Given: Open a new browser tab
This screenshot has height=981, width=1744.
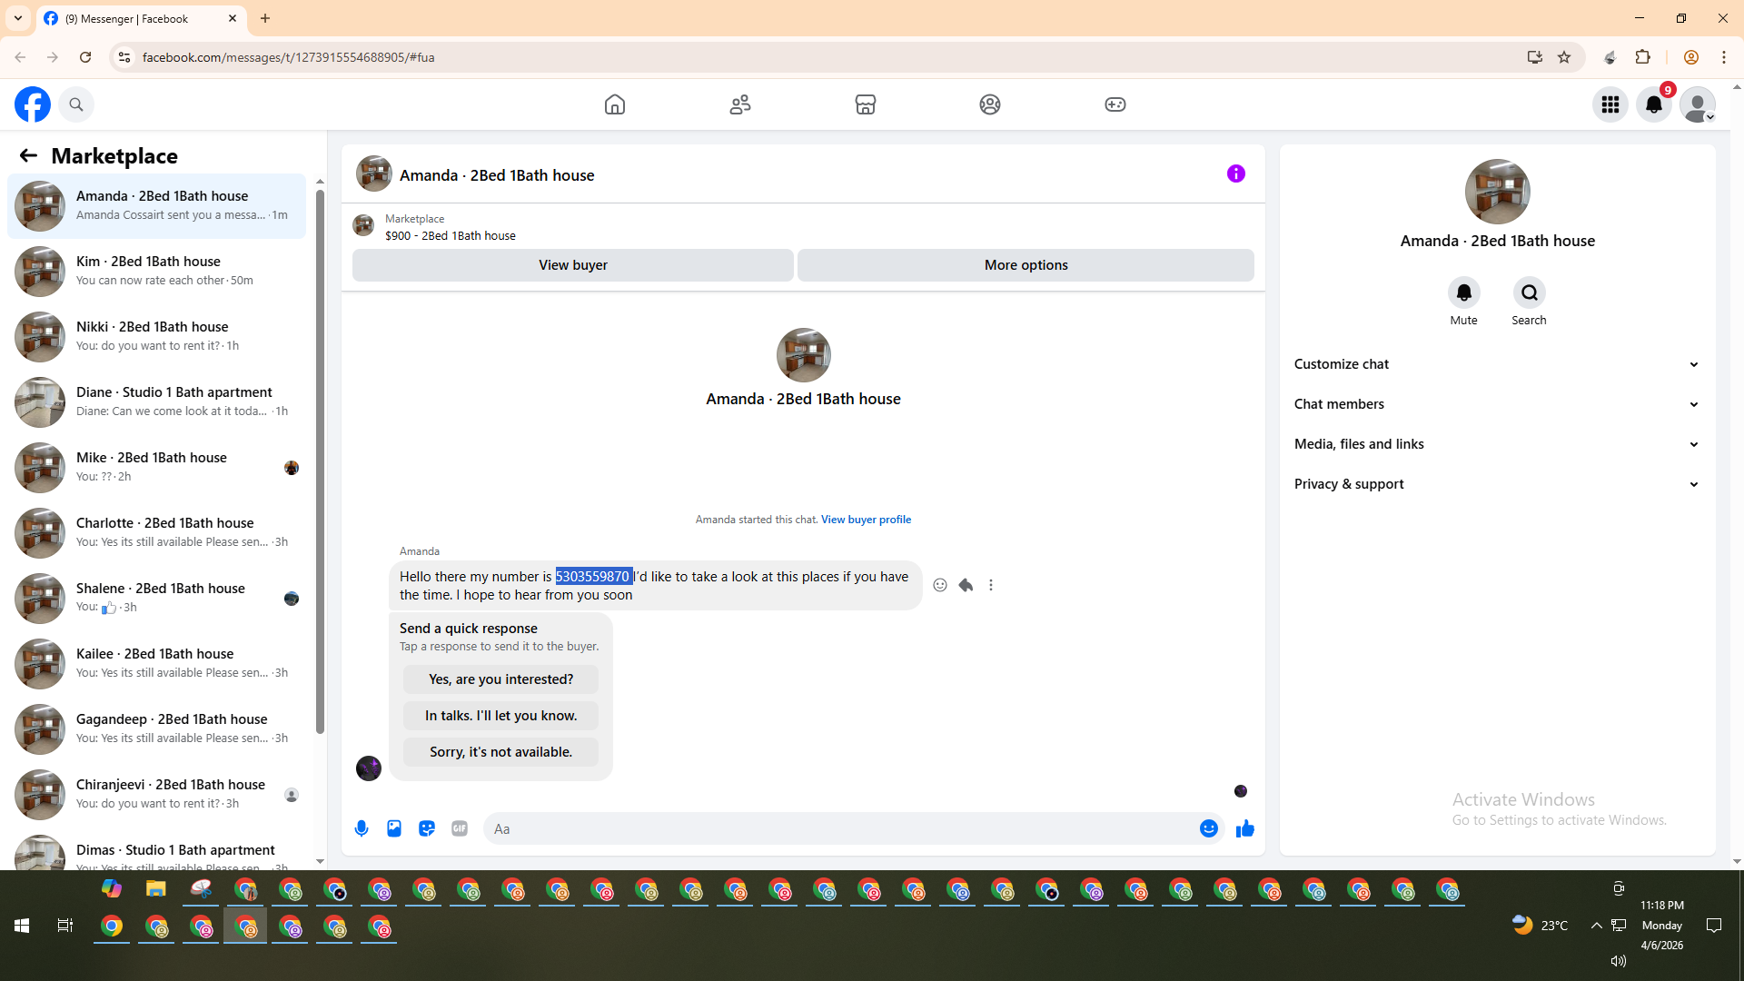Looking at the screenshot, I should tap(265, 18).
